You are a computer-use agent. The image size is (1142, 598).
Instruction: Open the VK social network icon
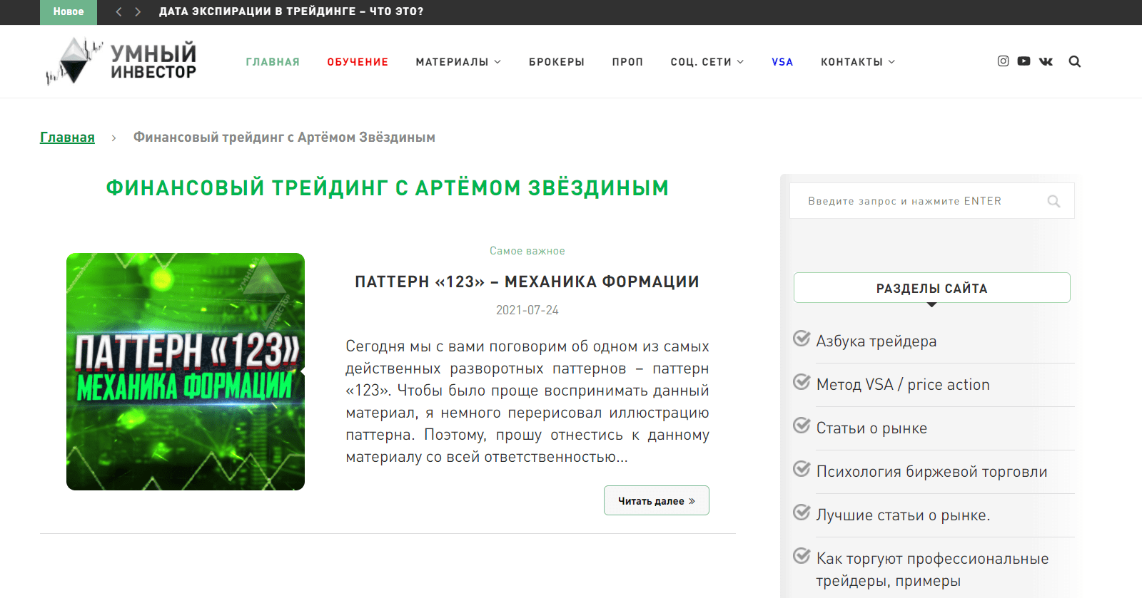point(1046,61)
